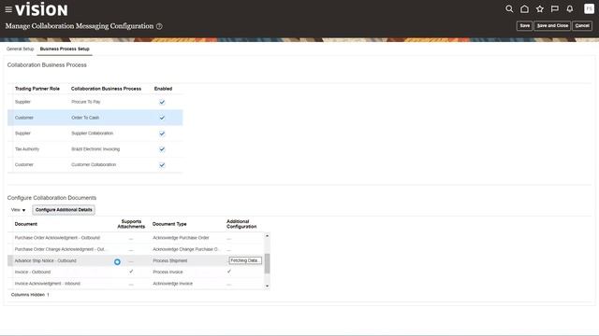Click the help icon next to page title
The height and width of the screenshot is (336, 599).
159,26
